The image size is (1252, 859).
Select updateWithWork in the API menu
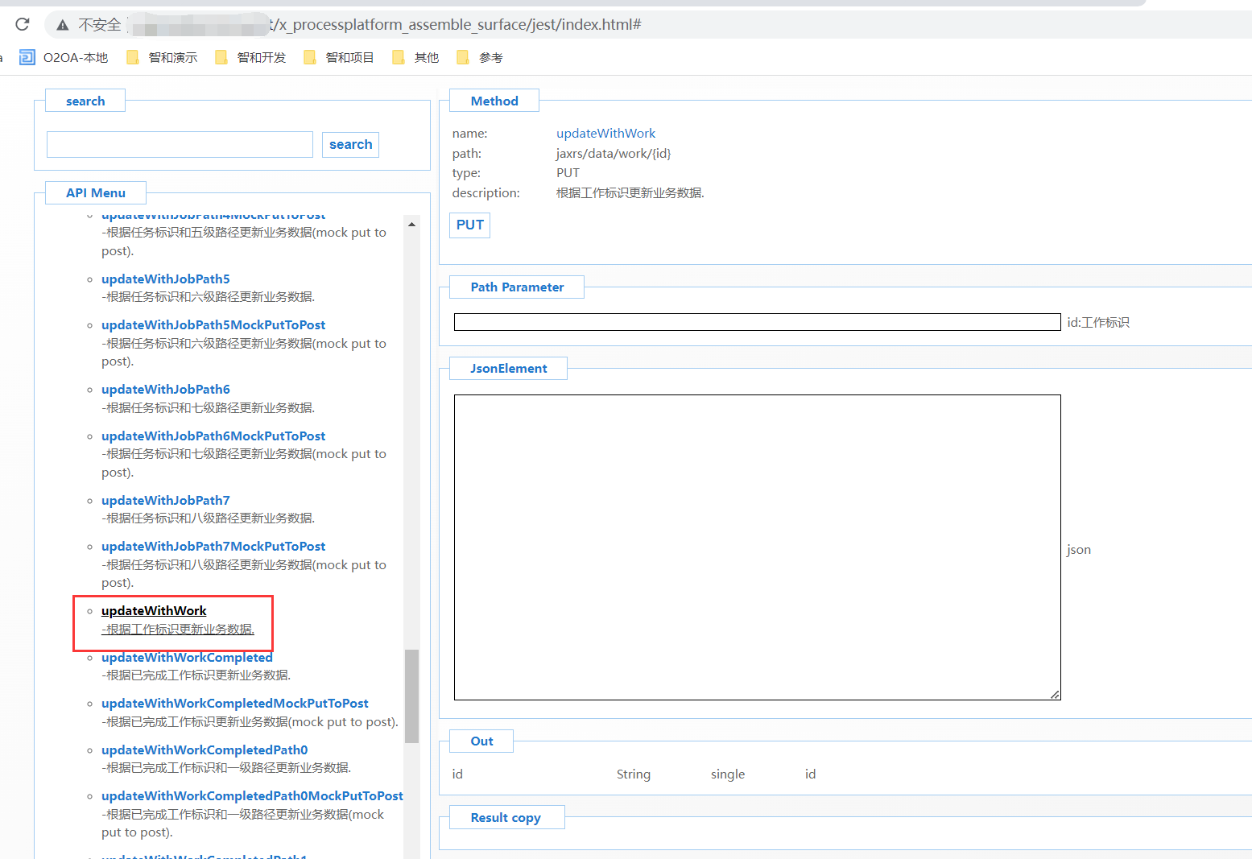coord(154,611)
